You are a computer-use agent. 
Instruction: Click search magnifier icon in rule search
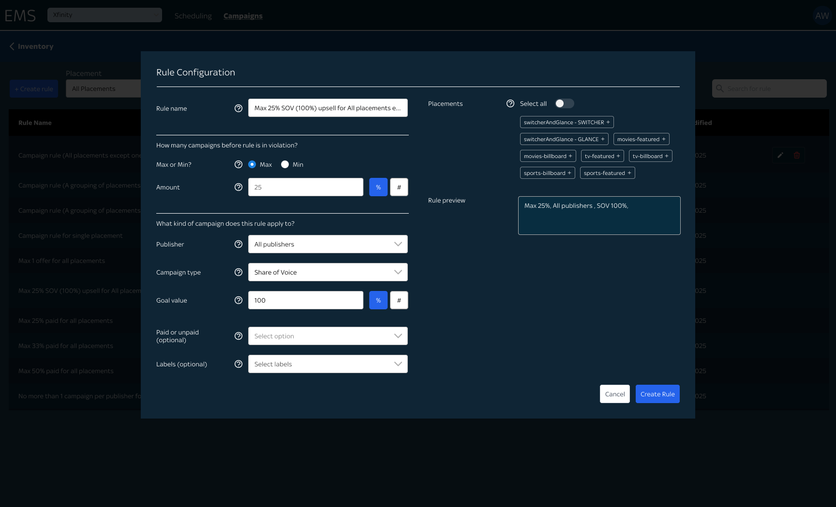pos(720,88)
